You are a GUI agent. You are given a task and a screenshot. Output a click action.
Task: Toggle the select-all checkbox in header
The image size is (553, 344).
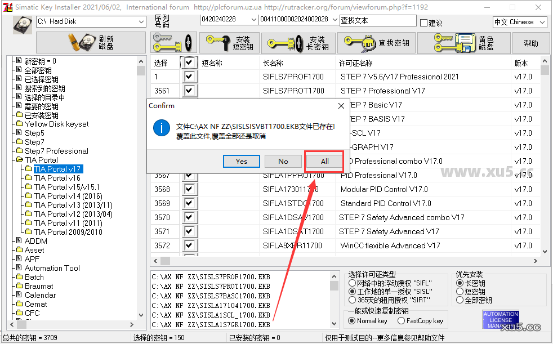189,62
